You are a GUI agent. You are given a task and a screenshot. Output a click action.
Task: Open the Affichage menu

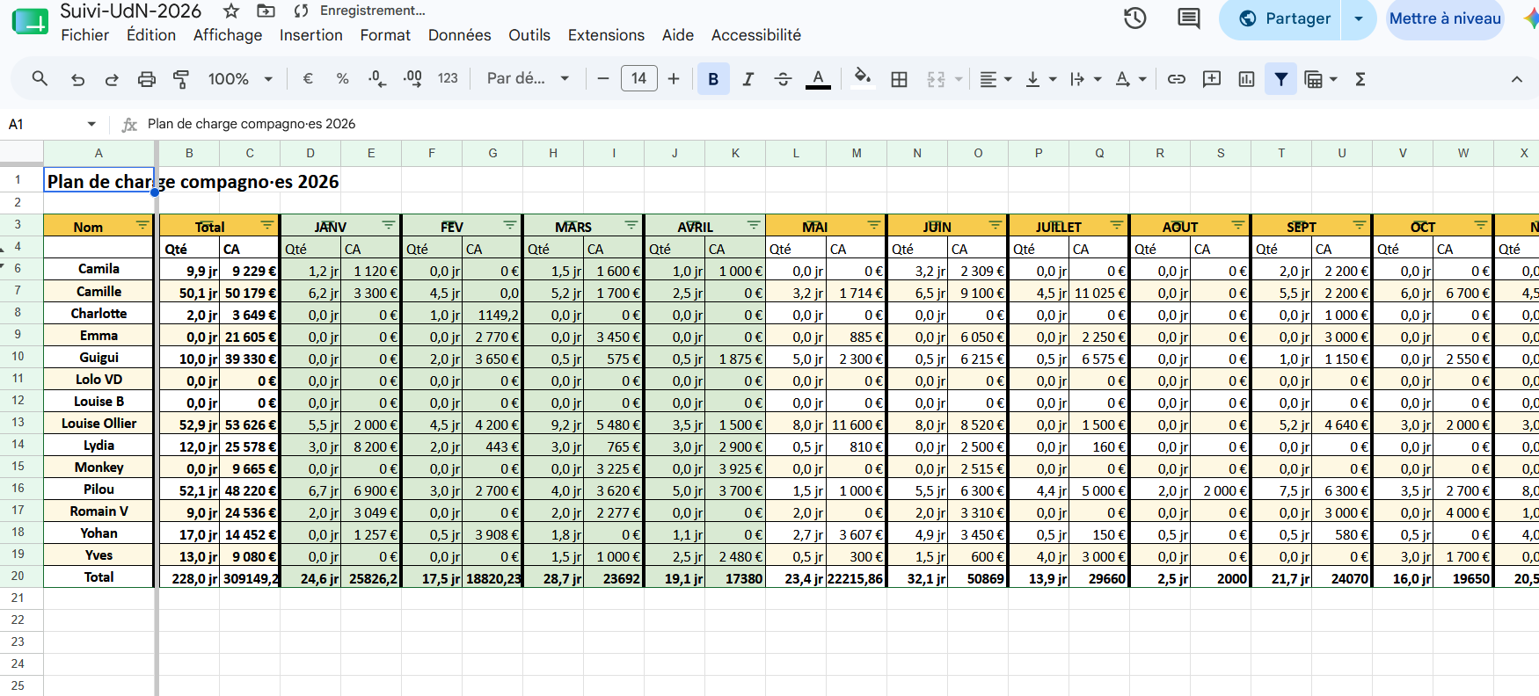click(228, 35)
